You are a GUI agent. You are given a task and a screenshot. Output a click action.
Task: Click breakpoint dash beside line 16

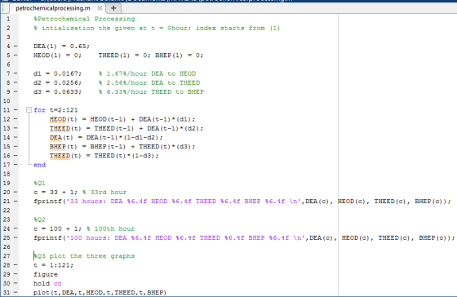coord(16,155)
